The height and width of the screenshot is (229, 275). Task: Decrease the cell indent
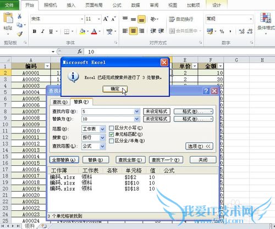pyautogui.click(x=153, y=31)
